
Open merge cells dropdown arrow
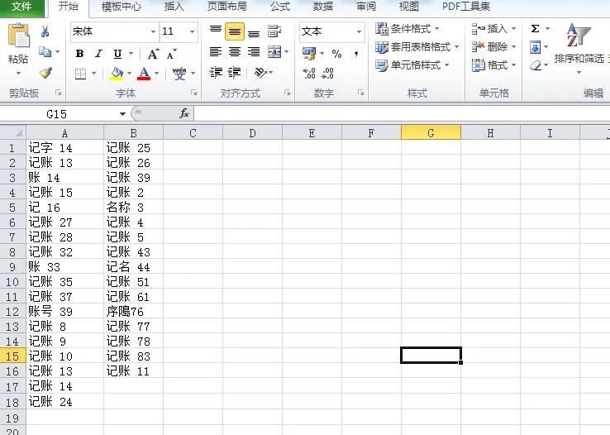(x=287, y=51)
